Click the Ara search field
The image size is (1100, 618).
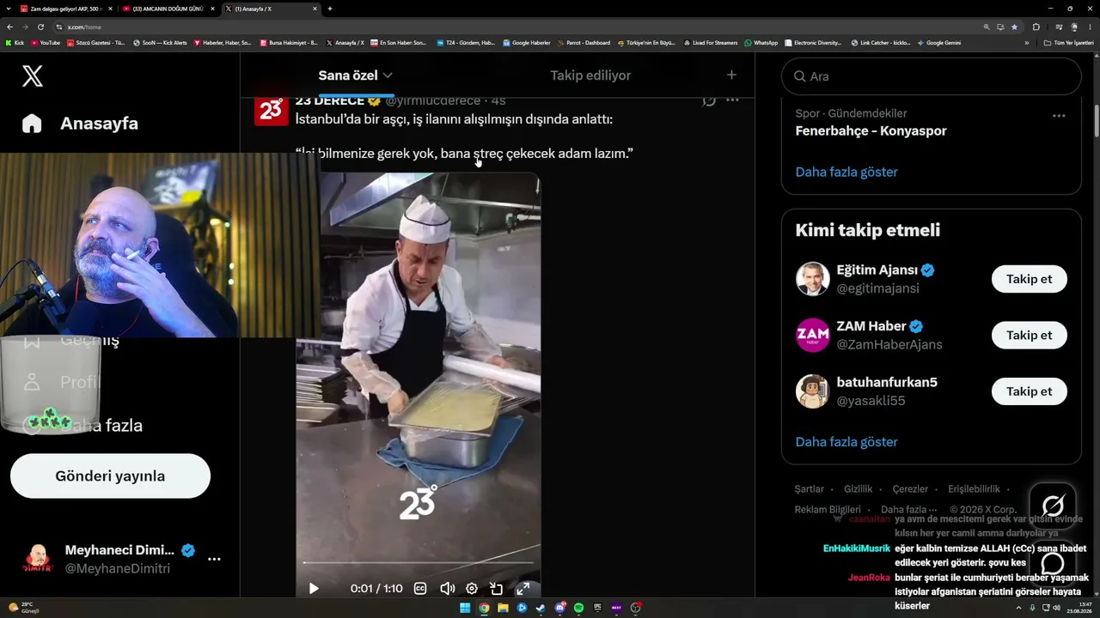(931, 76)
